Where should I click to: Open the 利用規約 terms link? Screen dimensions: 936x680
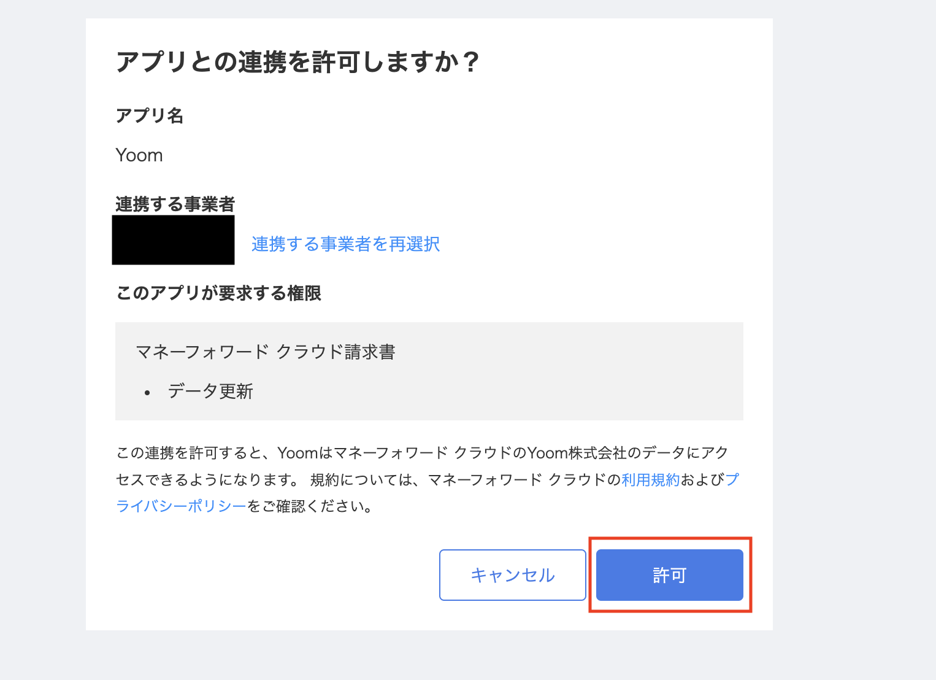651,480
